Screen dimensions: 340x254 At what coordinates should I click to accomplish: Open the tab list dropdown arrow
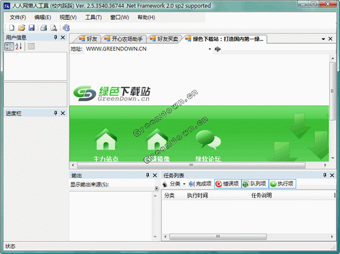pyautogui.click(x=323, y=39)
